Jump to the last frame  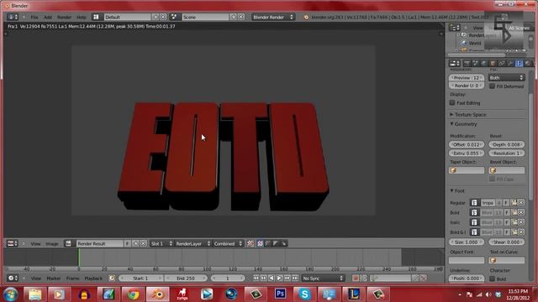(295, 278)
